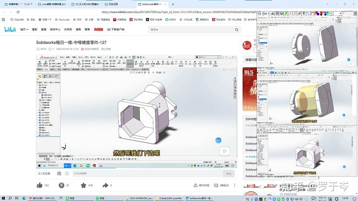Open the 今日头条 bookmark
Screen dimensions: 358x201
point(186,20)
